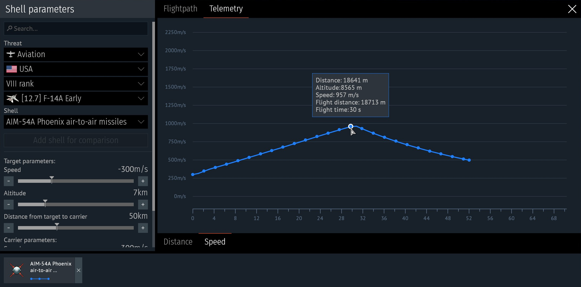Click Add shell for comparison button
The height and width of the screenshot is (287, 581).
(x=76, y=140)
